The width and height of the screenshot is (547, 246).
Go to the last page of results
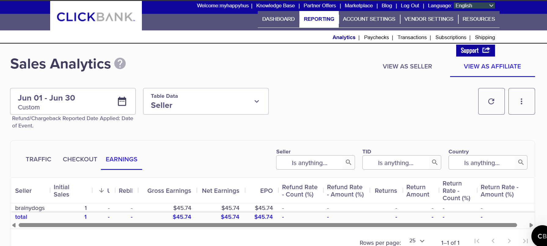pyautogui.click(x=525, y=241)
